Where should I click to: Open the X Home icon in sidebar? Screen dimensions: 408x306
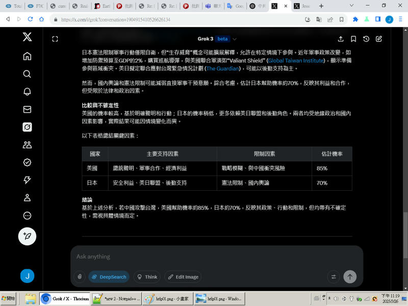(28, 56)
